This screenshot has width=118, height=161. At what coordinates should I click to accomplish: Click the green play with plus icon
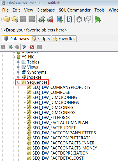tap(98, 19)
